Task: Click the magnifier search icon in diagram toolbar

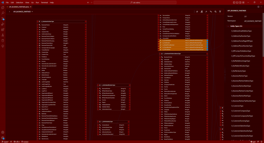Action: point(215,12)
